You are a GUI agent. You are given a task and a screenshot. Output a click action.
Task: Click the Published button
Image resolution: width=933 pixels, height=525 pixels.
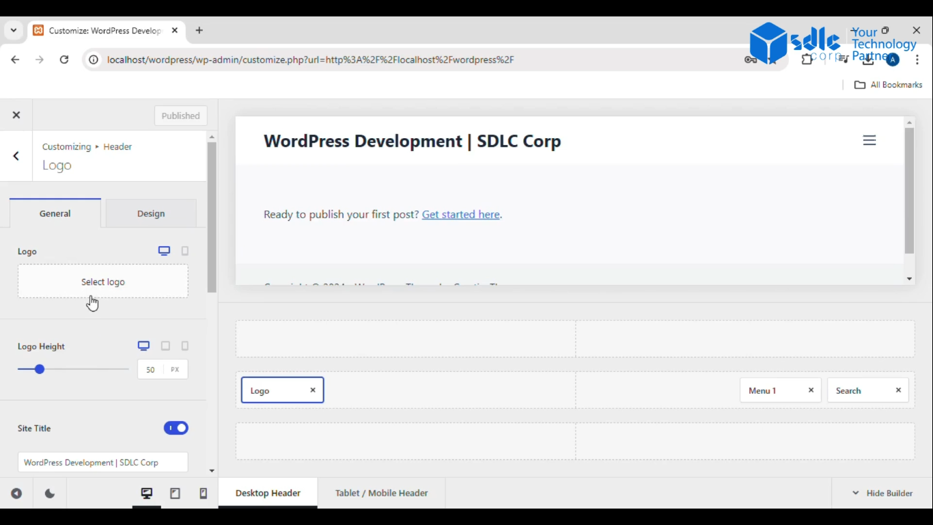pyautogui.click(x=181, y=116)
